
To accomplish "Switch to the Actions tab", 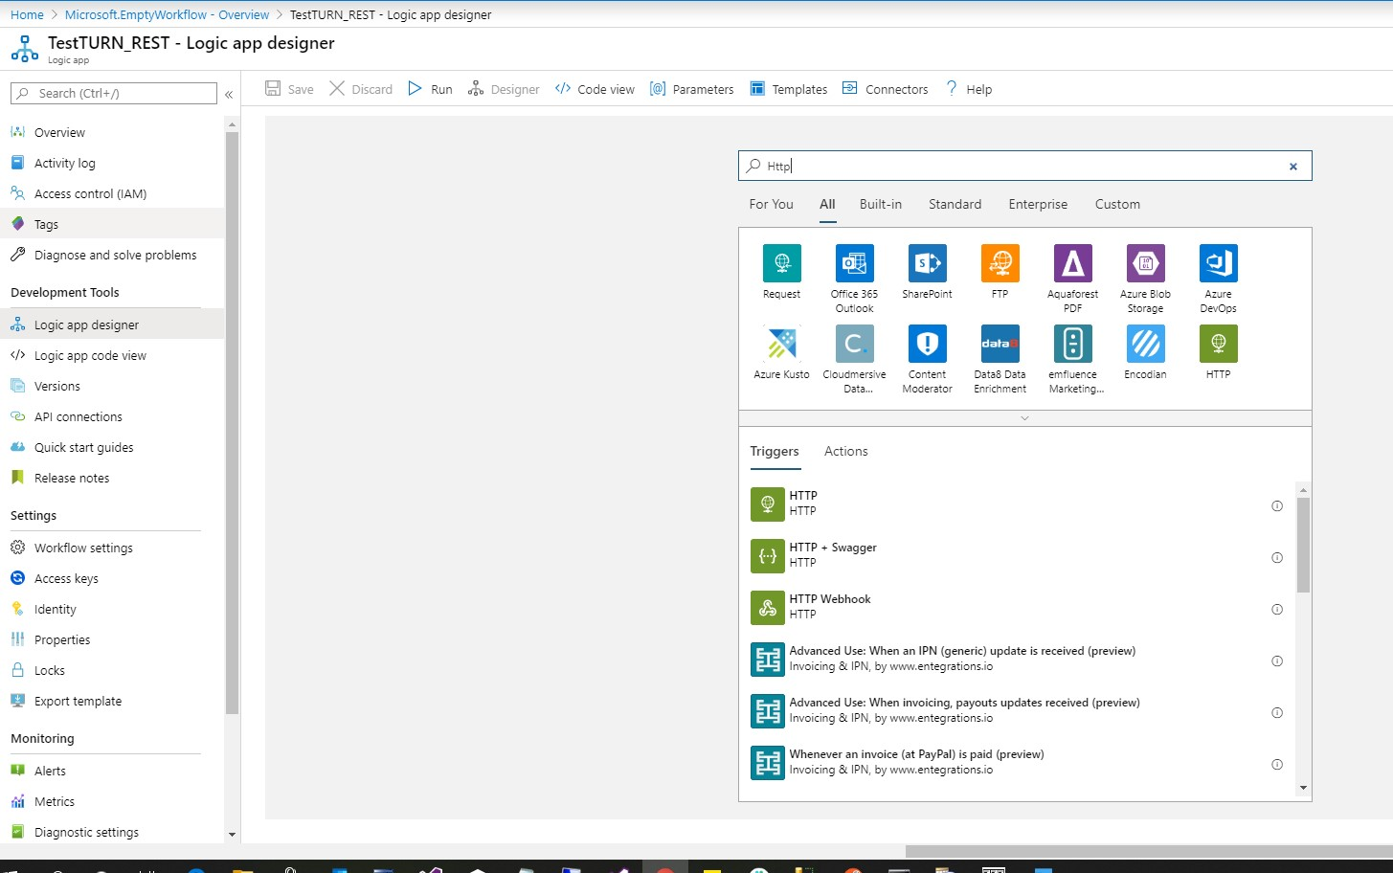I will (846, 451).
